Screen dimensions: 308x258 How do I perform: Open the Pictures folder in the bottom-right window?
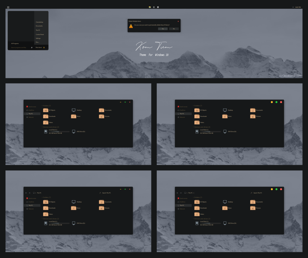click(x=252, y=208)
